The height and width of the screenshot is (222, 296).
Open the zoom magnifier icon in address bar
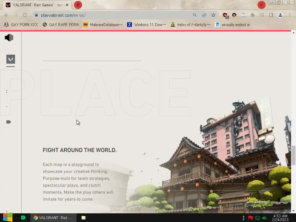click(195, 15)
